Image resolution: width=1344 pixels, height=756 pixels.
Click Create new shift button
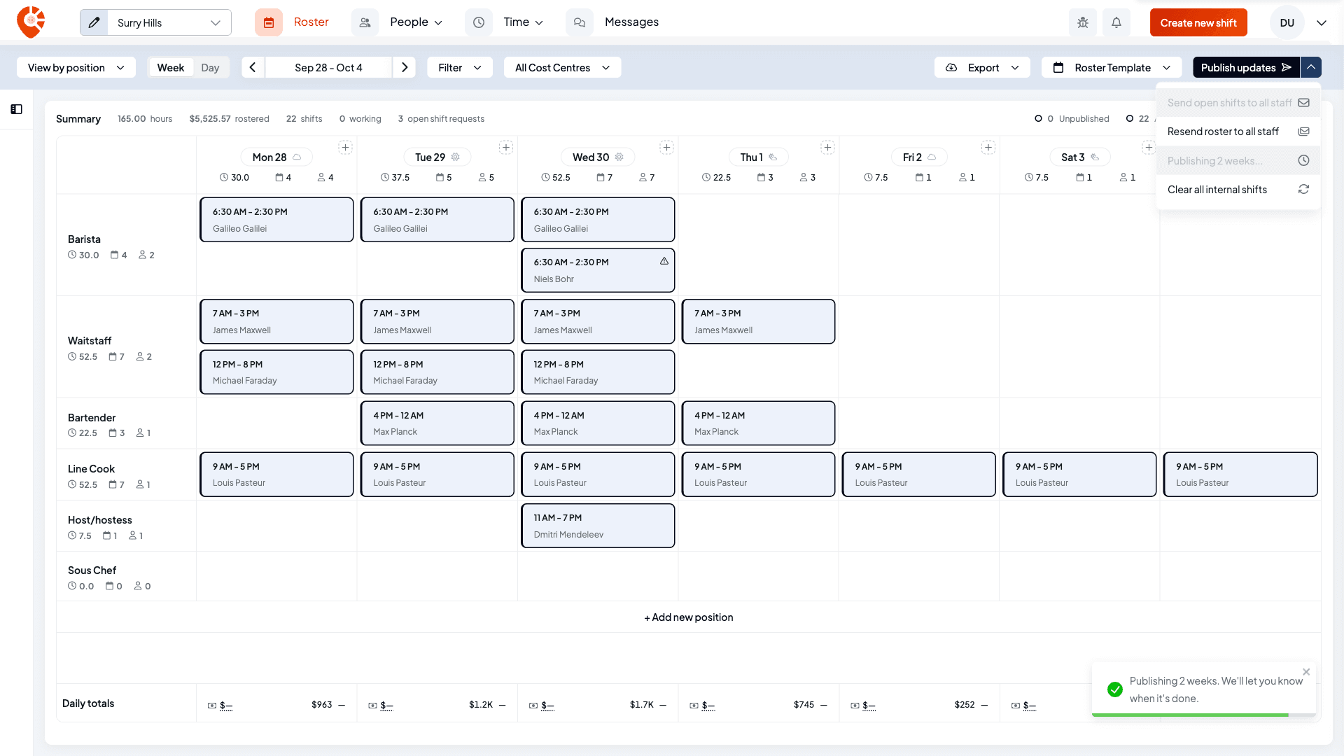tap(1198, 22)
